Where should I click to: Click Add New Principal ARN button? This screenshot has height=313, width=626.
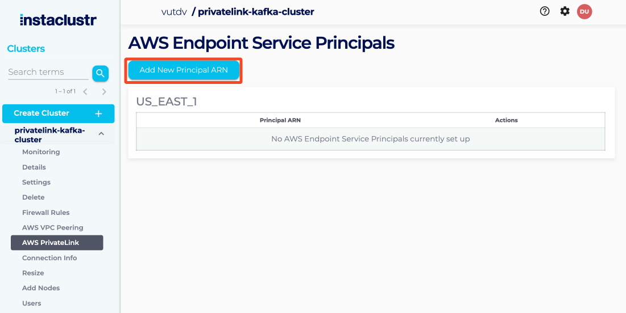184,70
